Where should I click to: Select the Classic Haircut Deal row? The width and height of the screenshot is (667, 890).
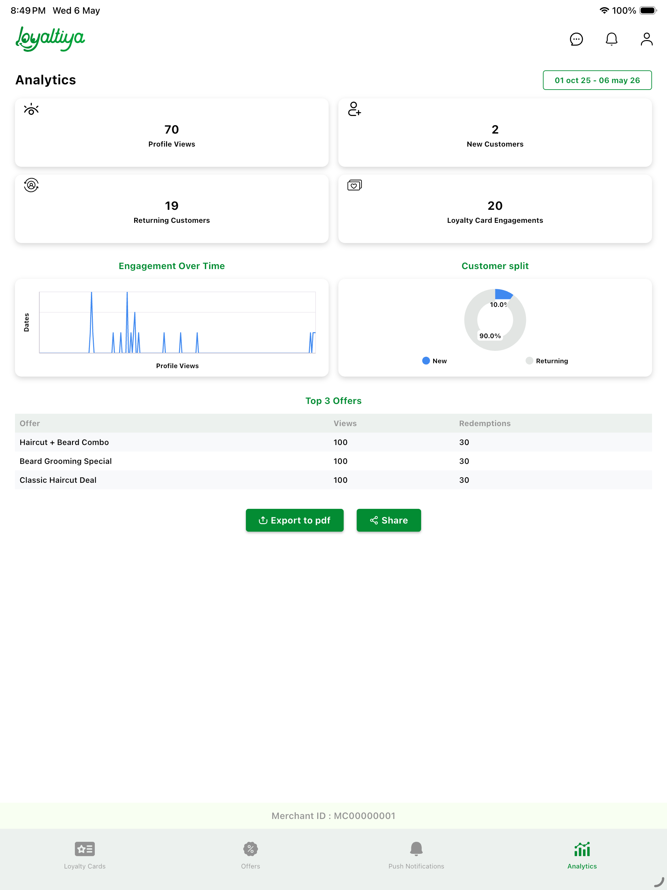(x=333, y=480)
